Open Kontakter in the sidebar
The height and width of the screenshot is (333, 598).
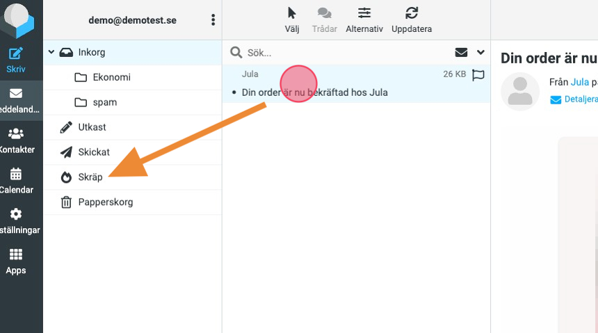16,140
